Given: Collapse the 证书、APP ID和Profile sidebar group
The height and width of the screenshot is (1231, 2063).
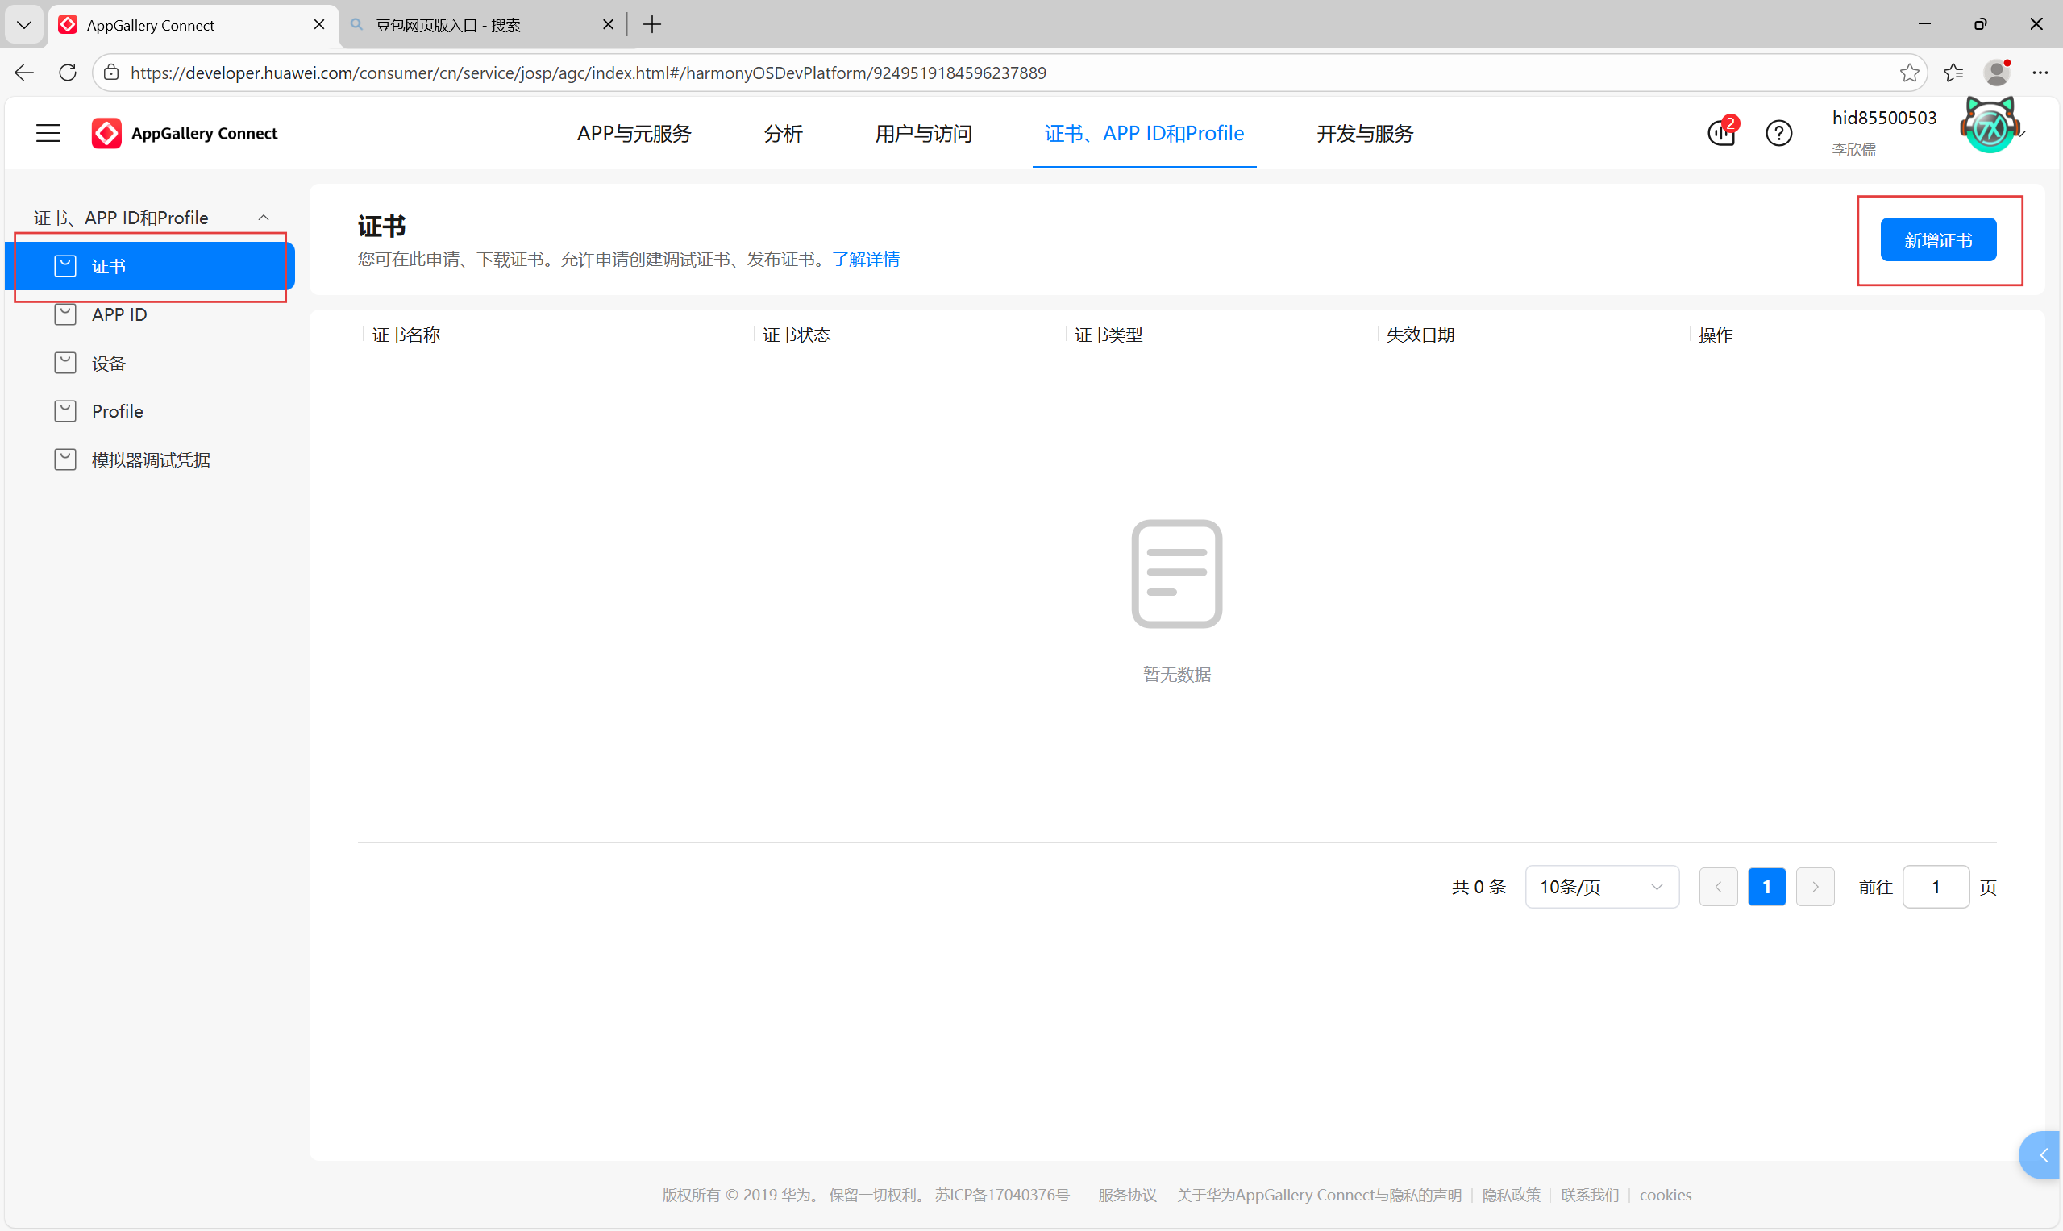Looking at the screenshot, I should click(x=264, y=218).
